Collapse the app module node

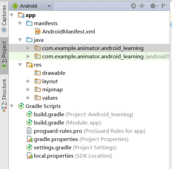(12, 15)
